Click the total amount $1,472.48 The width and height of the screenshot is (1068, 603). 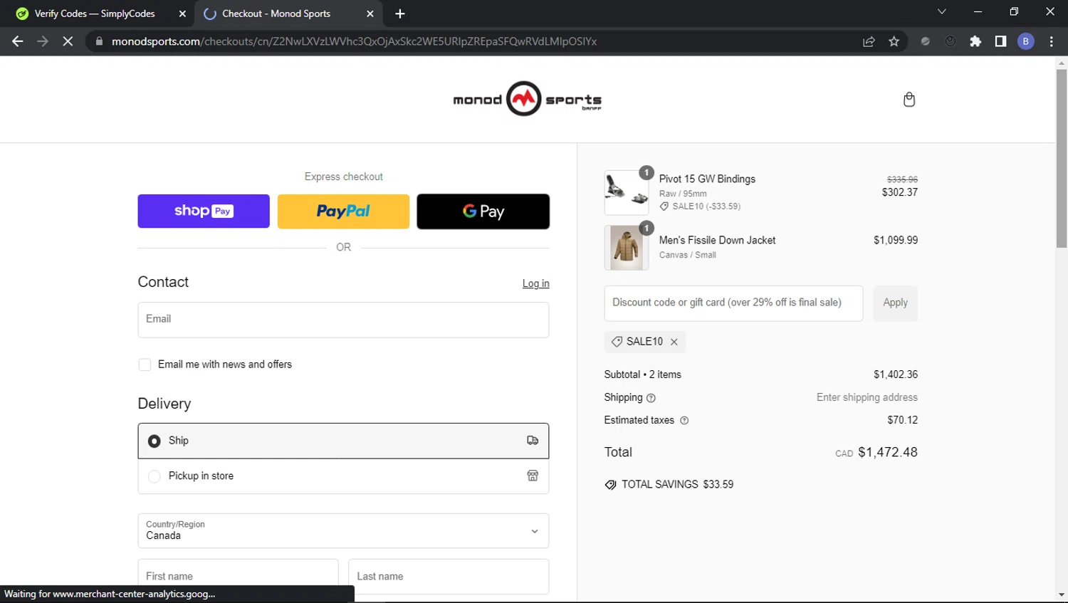pos(887,453)
